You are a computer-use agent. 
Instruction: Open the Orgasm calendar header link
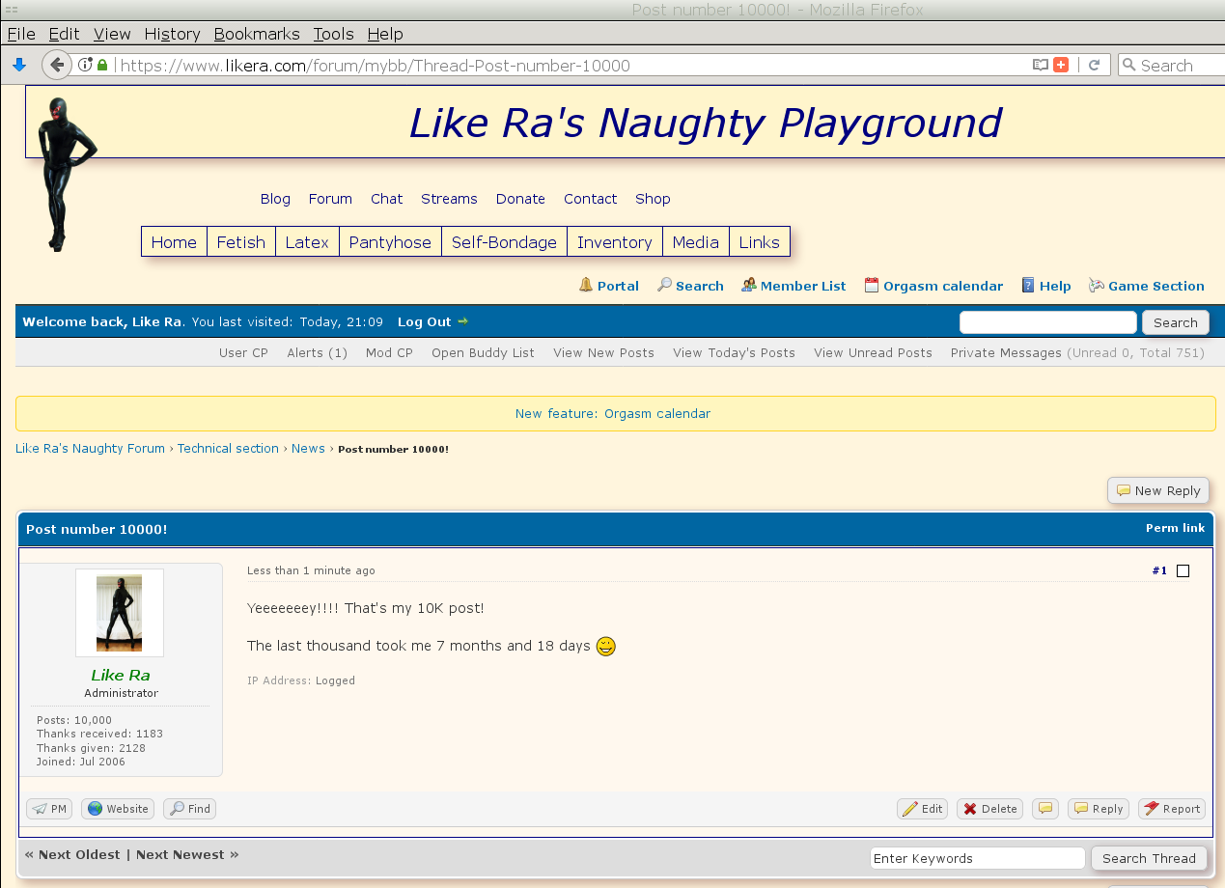[933, 286]
